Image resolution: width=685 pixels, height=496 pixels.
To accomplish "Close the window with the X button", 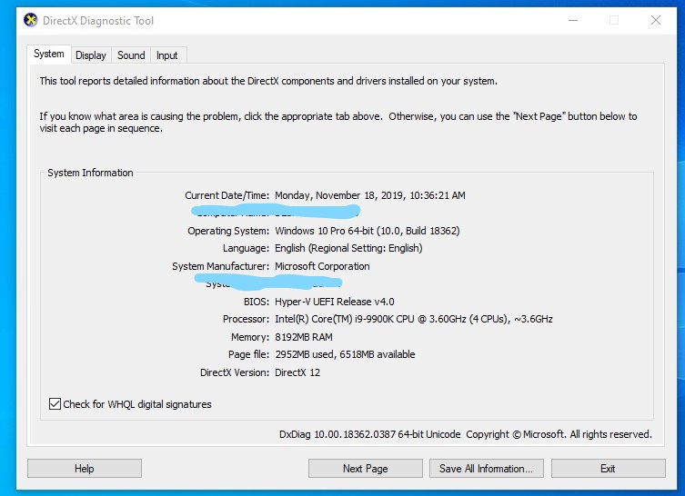I will [x=655, y=20].
